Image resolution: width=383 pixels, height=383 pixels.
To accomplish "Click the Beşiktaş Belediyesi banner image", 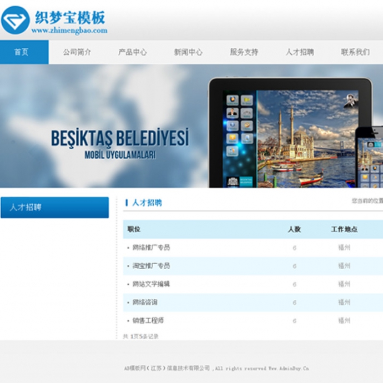I will [x=191, y=126].
